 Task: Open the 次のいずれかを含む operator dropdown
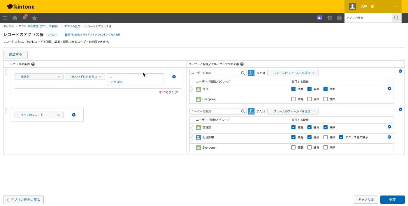point(85,77)
